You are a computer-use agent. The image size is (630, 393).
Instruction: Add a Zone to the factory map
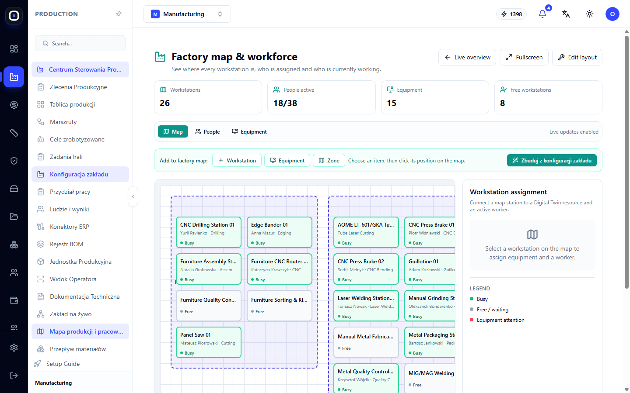329,160
